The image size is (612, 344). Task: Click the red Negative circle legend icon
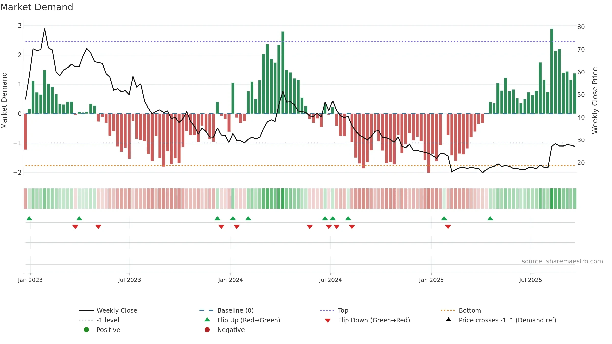coord(207,330)
